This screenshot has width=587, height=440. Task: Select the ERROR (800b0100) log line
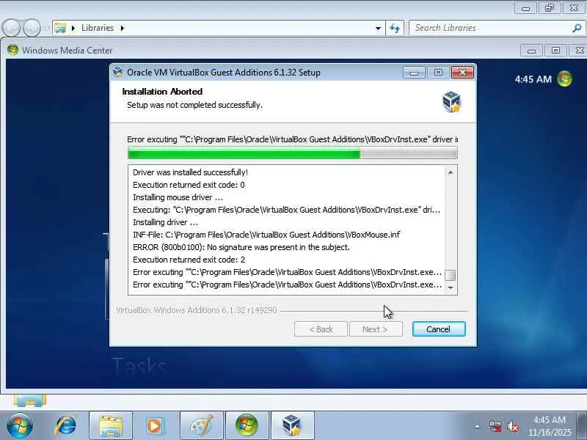[241, 247]
